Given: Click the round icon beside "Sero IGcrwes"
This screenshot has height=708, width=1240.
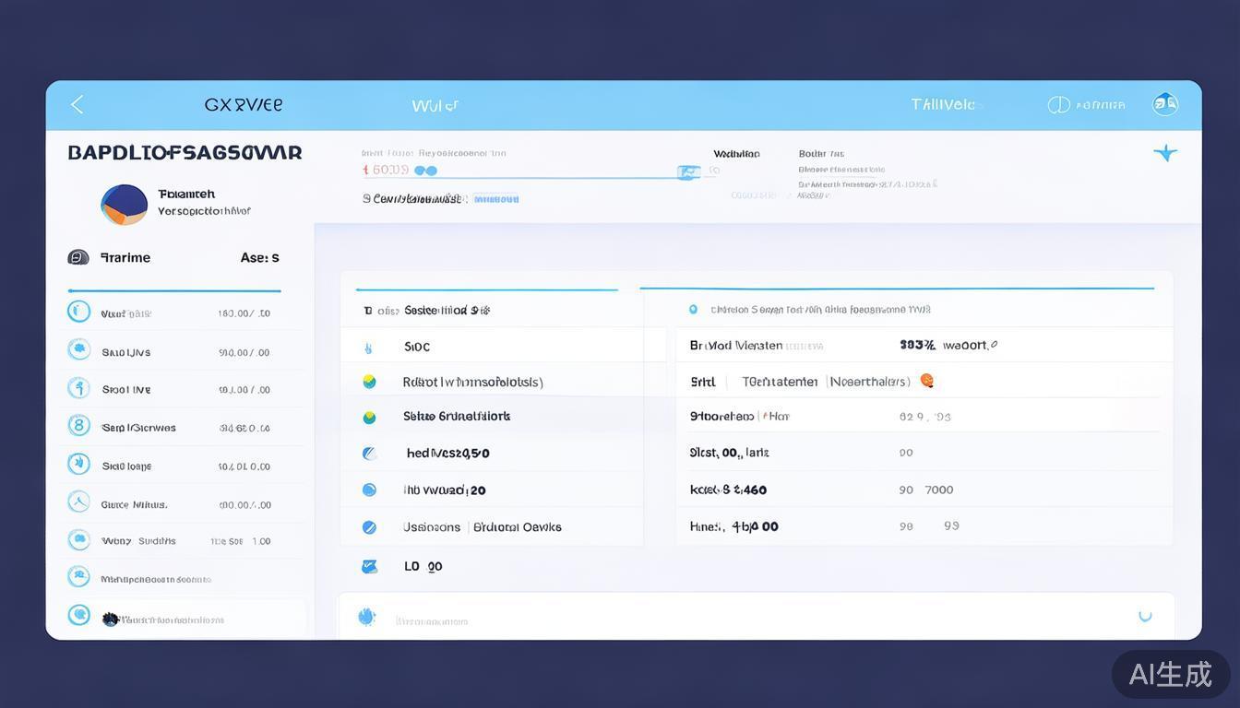Looking at the screenshot, I should pyautogui.click(x=79, y=426).
